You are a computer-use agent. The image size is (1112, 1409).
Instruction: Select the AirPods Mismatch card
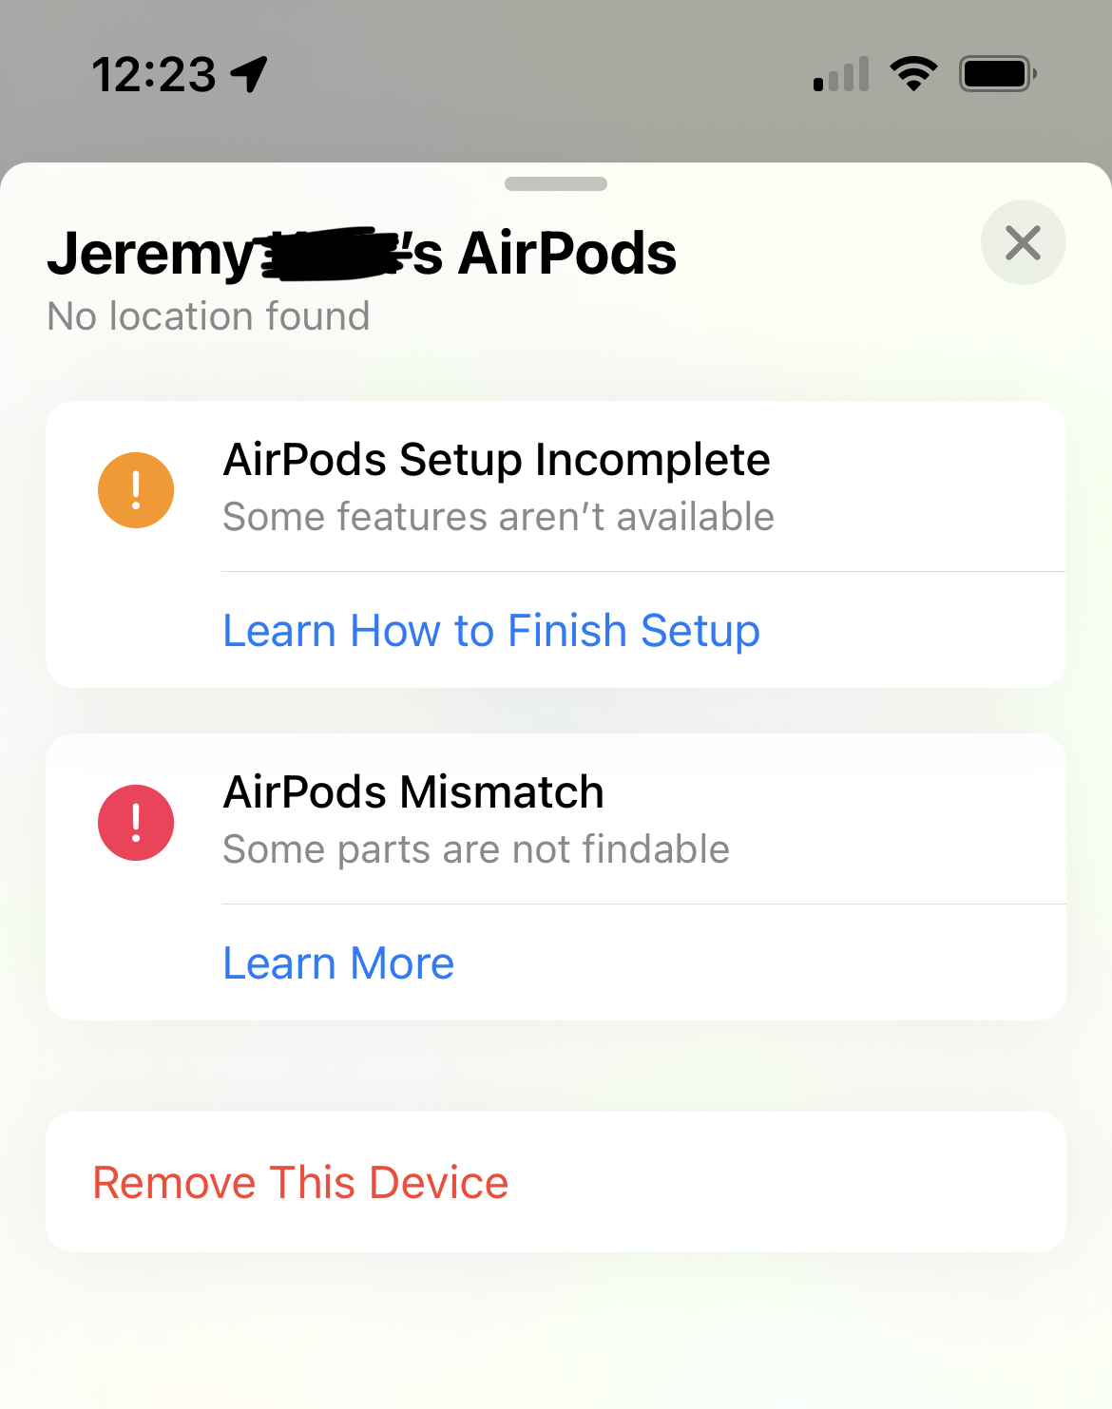(556, 819)
